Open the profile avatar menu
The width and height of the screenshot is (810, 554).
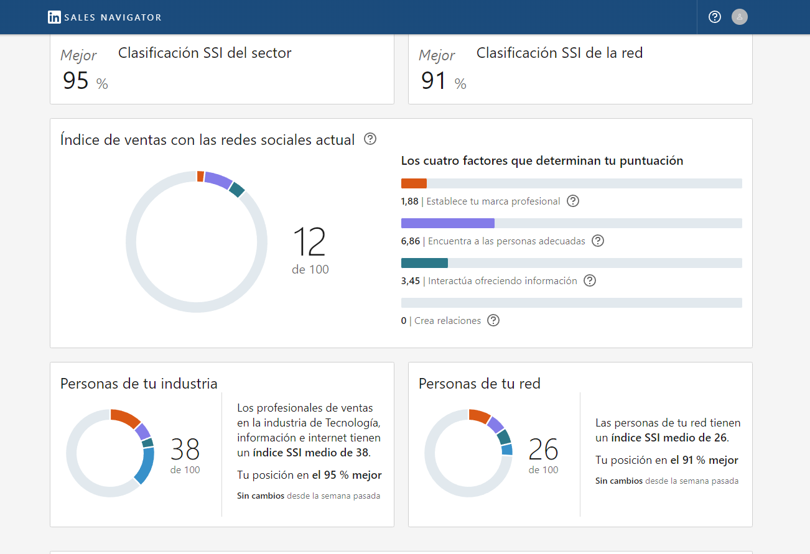coord(740,17)
